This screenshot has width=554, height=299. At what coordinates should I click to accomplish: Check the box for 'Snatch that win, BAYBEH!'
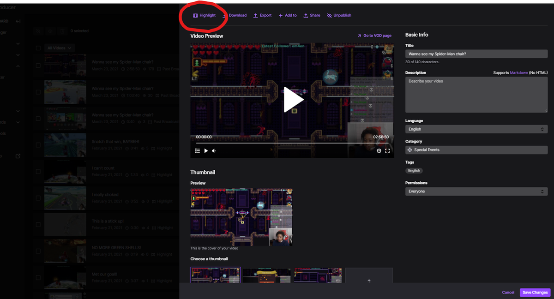pos(38,144)
